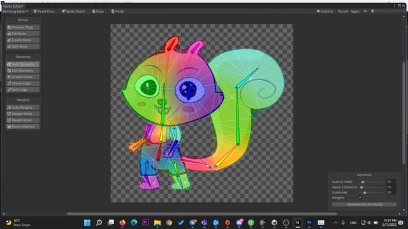Open the Skinning Editor mode dropdown

click(x=15, y=11)
